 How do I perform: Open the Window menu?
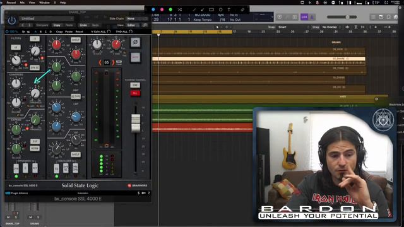point(44,3)
